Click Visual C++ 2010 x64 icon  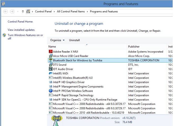click(51, 113)
